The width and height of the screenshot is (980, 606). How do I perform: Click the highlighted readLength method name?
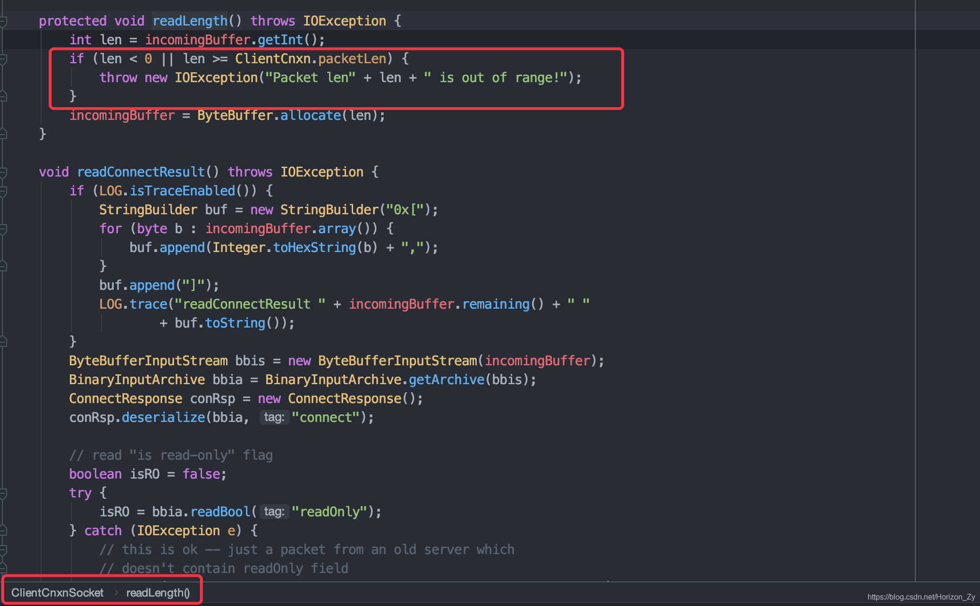[x=190, y=21]
